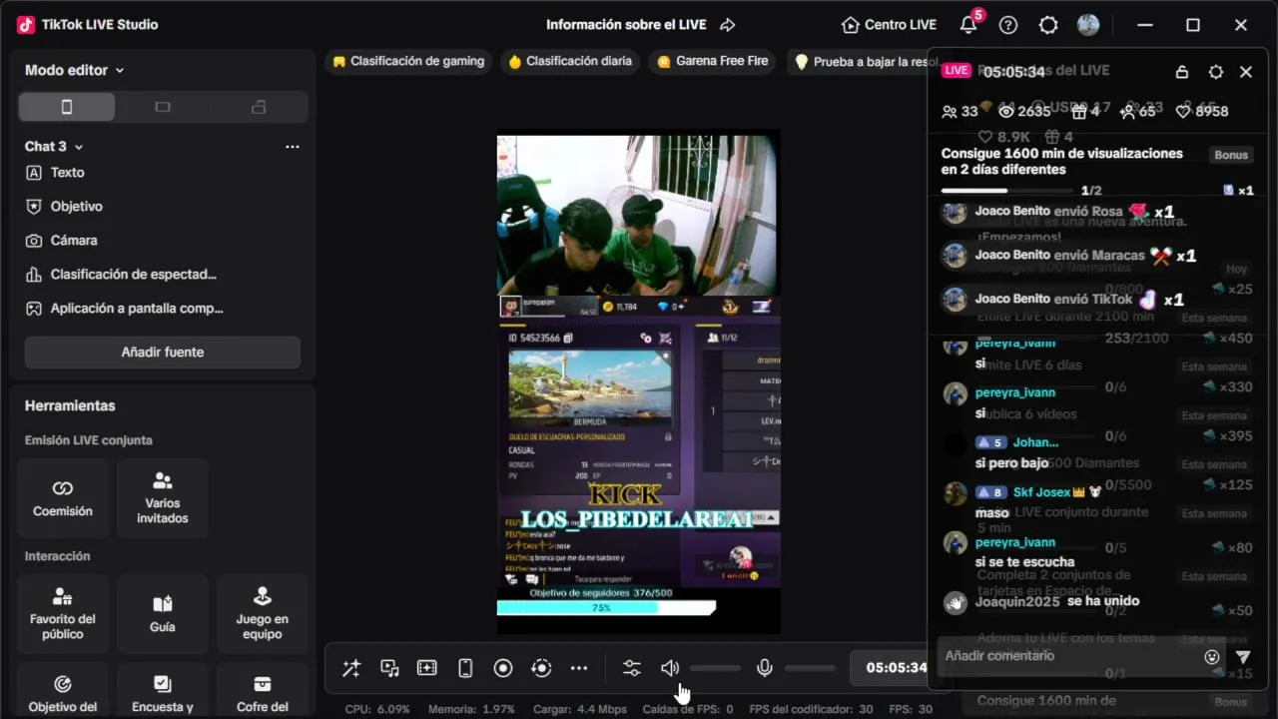Click the viewers count 33 icon
The image size is (1278, 719).
[x=949, y=112]
